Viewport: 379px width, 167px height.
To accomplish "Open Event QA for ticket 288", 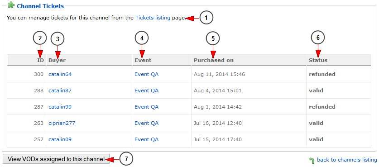I will pyautogui.click(x=146, y=91).
